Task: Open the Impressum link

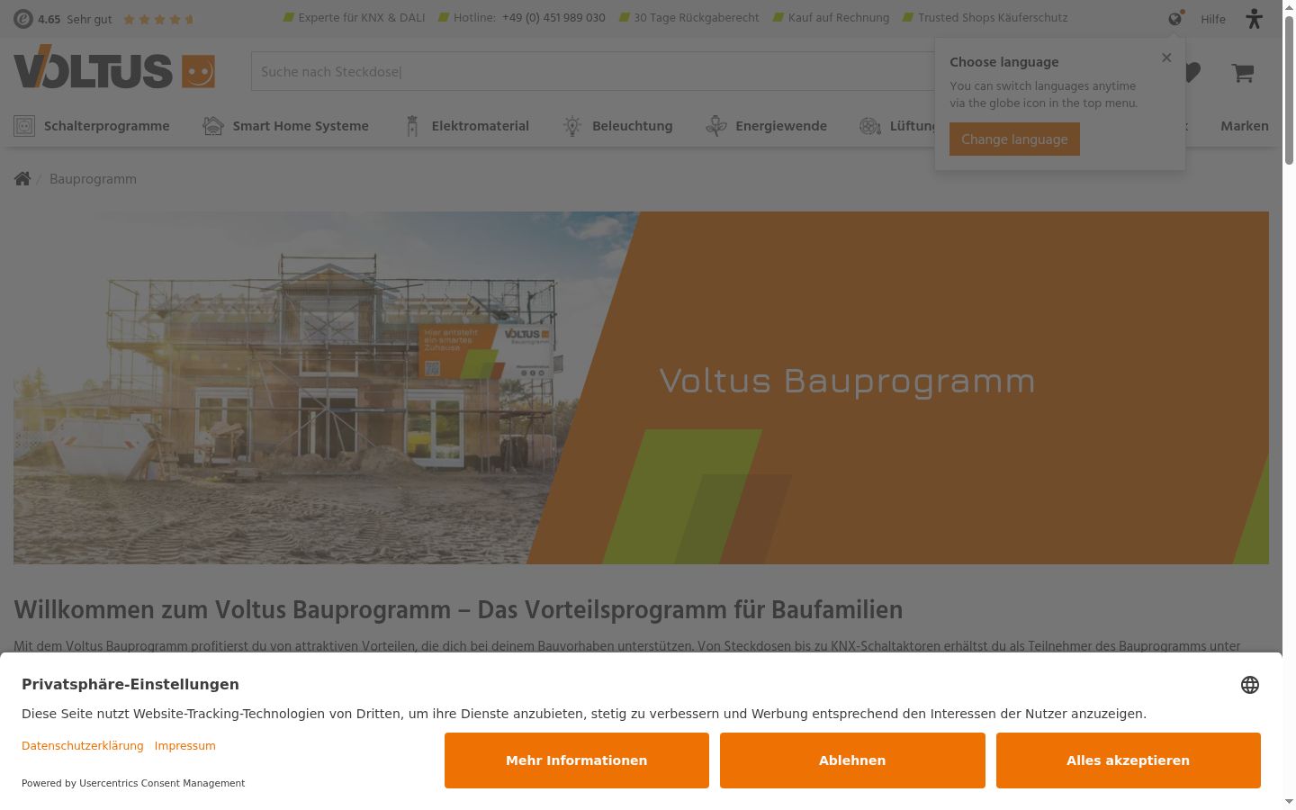Action: pyautogui.click(x=185, y=745)
